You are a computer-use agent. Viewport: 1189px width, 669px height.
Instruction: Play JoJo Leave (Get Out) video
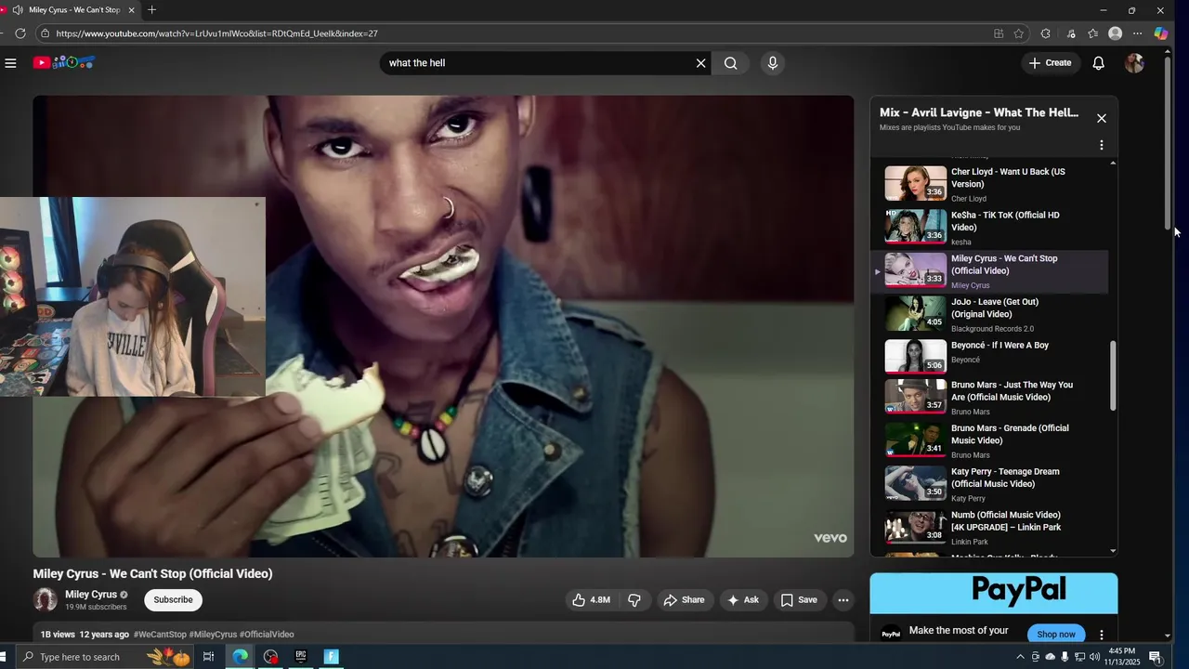point(989,315)
